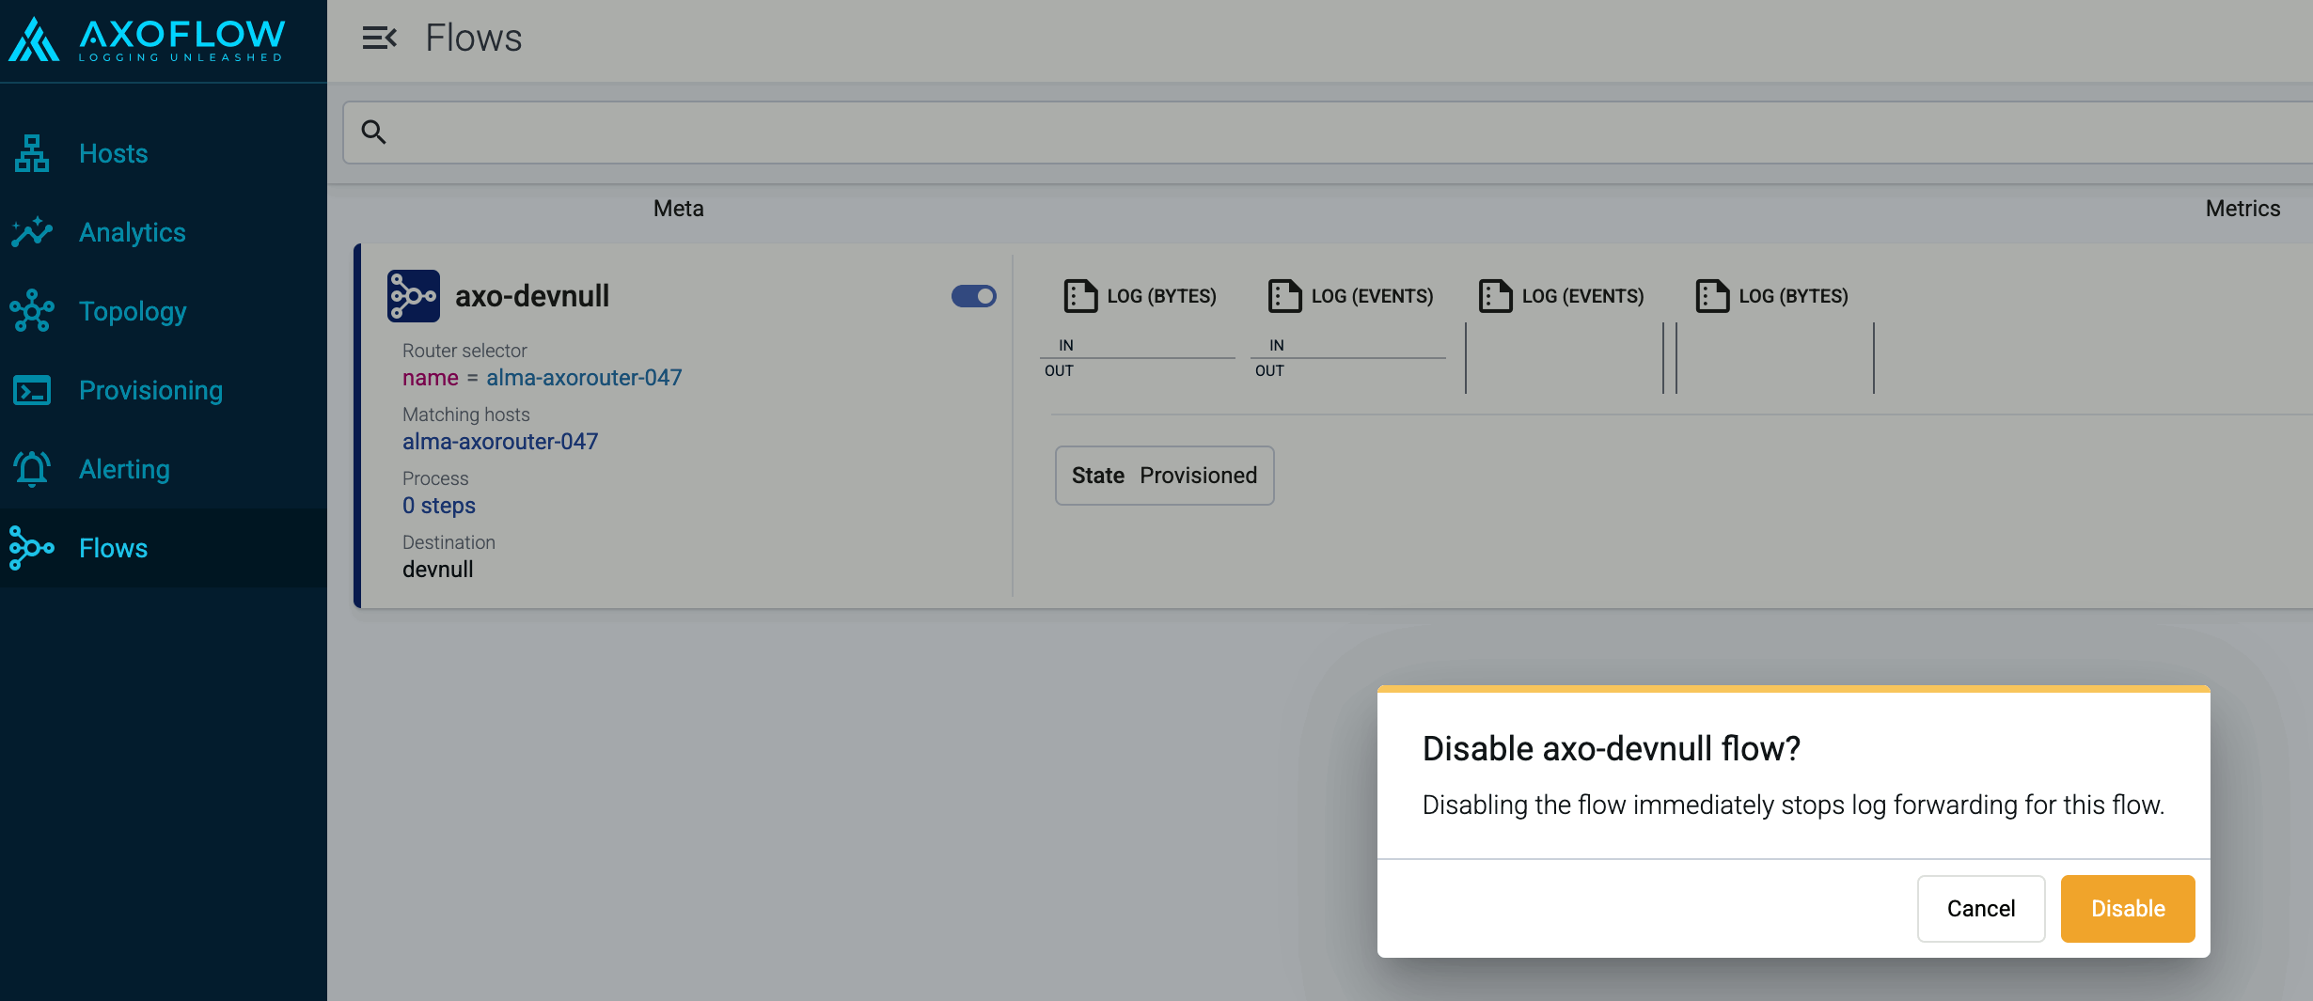This screenshot has width=2313, height=1001.
Task: Click the Router selector label
Action: (x=464, y=351)
